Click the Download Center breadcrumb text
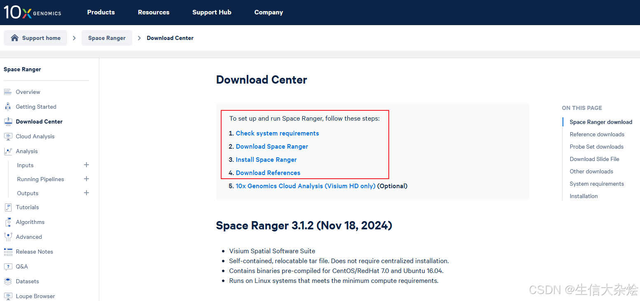Viewport: 640px width, 301px height. click(x=170, y=38)
